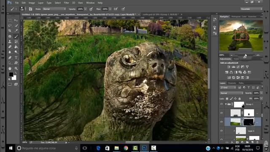Image resolution: width=270 pixels, height=152 pixels.
Task: Open the layer blend mode Normal dropdown
Action: 232,93
